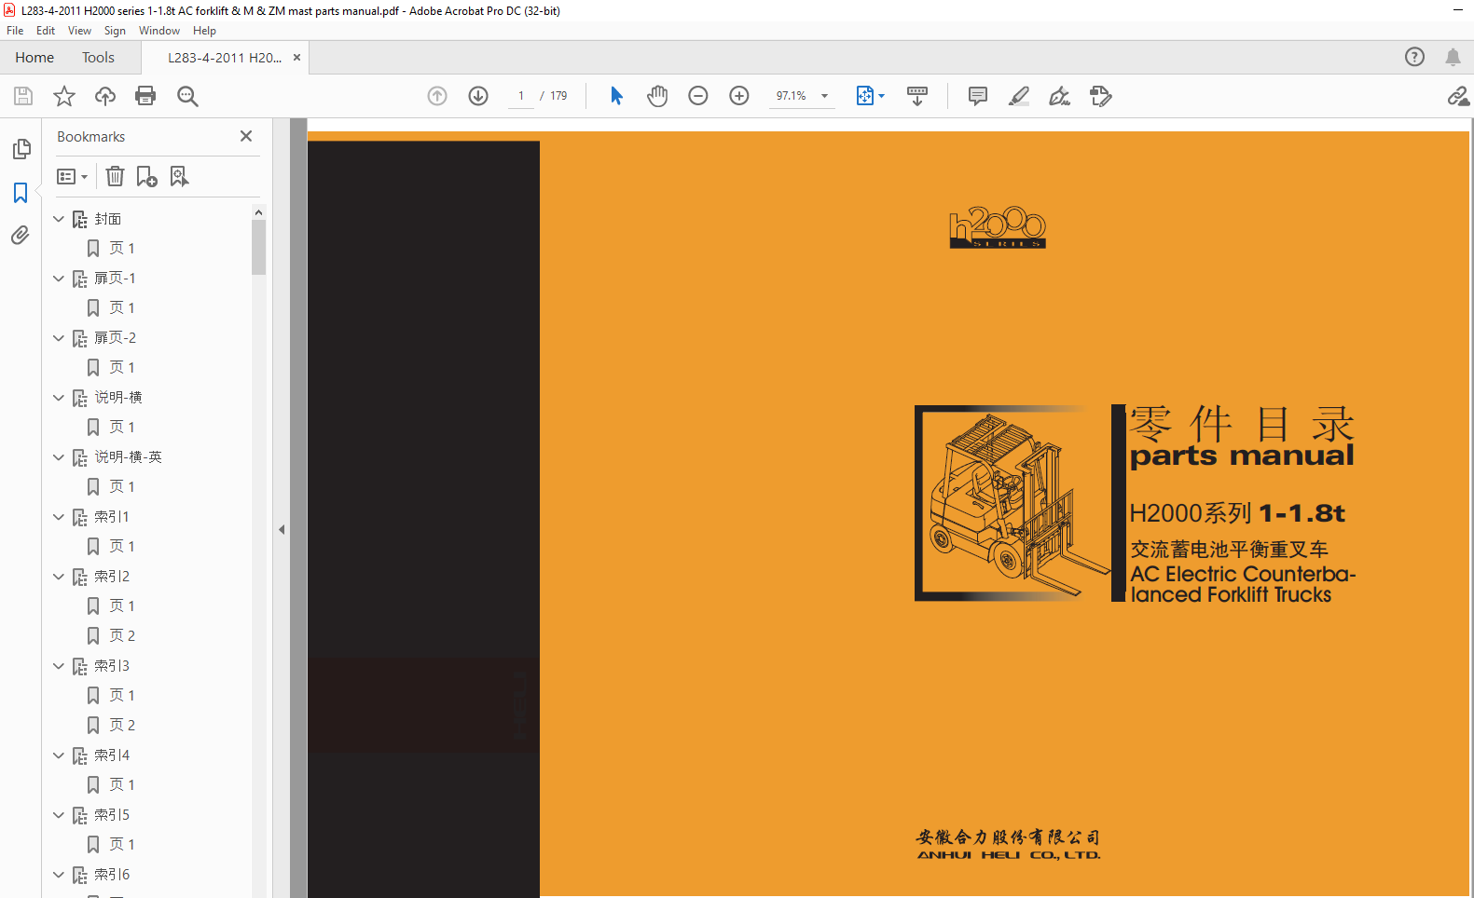The image size is (1474, 898).
Task: Open the Sign menu
Action: (115, 31)
